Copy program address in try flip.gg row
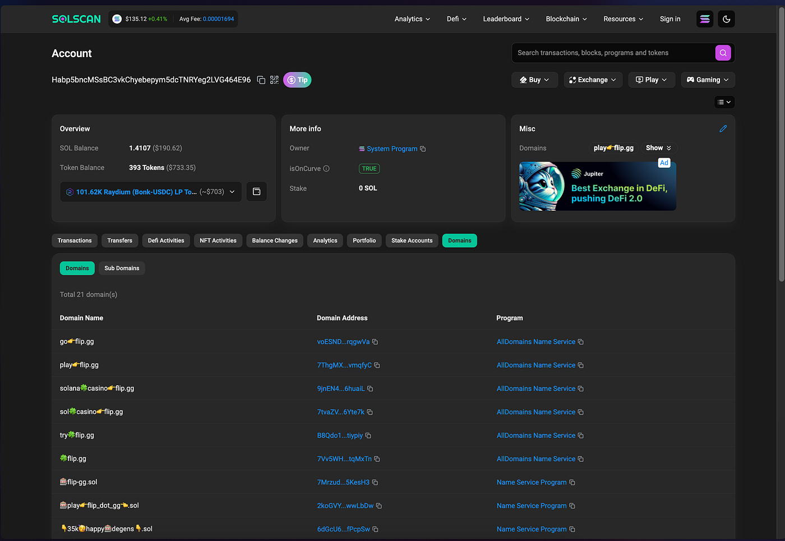 coord(581,436)
